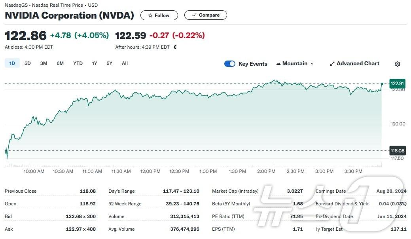Expand the Mountain chart style dropdown
The width and height of the screenshot is (411, 239).
click(x=312, y=64)
